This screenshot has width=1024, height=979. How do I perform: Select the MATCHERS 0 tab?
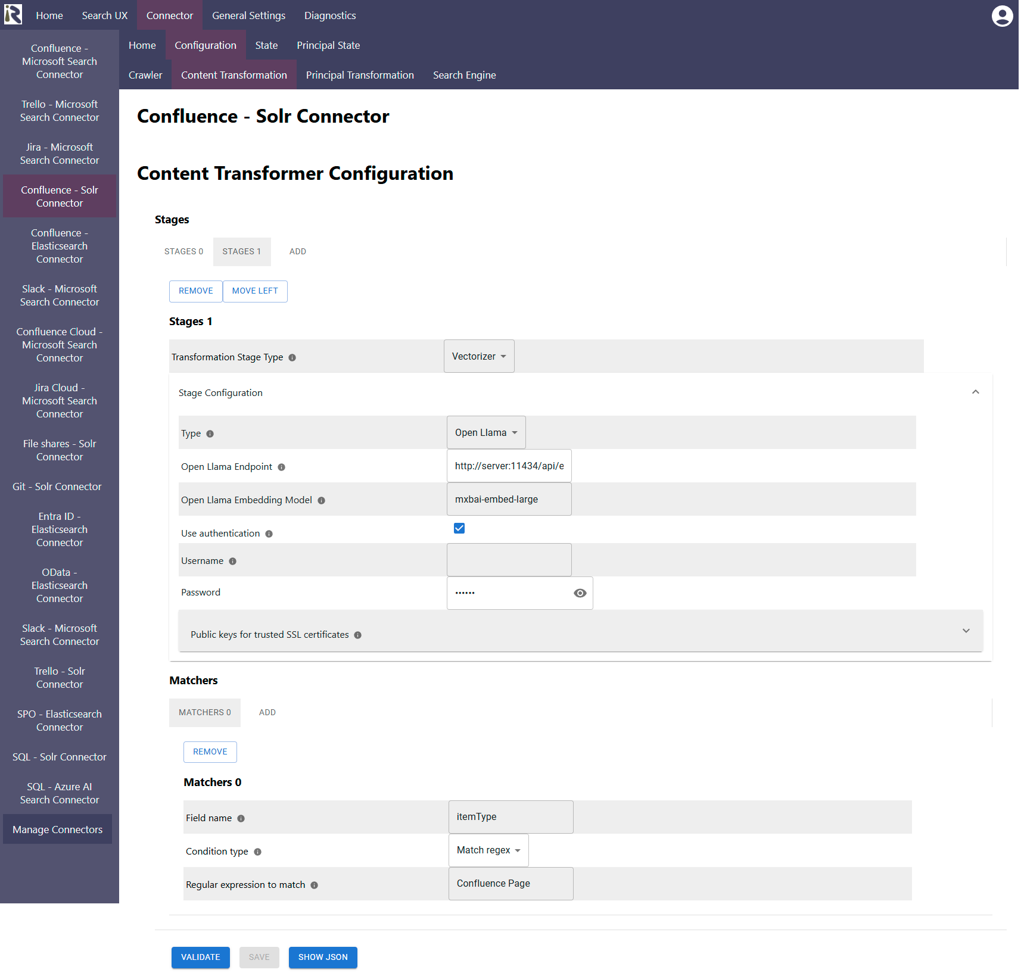205,713
